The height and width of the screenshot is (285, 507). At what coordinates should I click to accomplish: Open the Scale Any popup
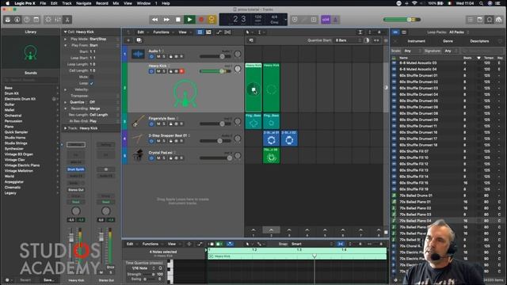[412, 51]
